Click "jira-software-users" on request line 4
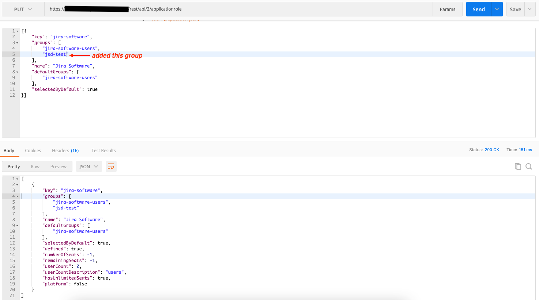 [x=70, y=49]
